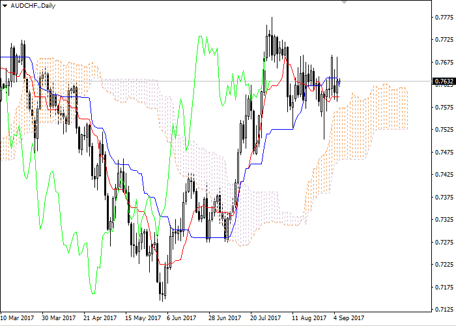Click the 28 Jun 2017 date label
The height and width of the screenshot is (326, 456).
click(225, 318)
